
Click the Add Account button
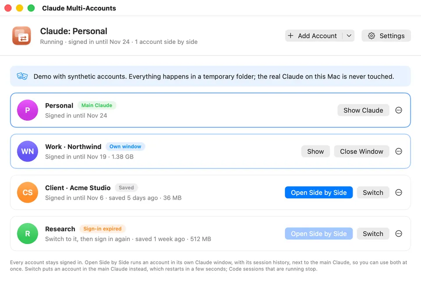(314, 36)
